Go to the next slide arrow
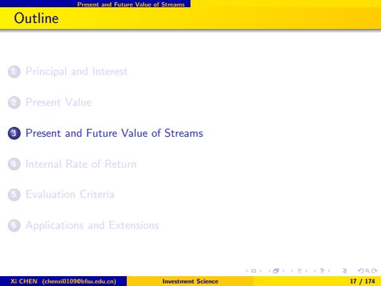The image size is (381, 286). coord(261,271)
